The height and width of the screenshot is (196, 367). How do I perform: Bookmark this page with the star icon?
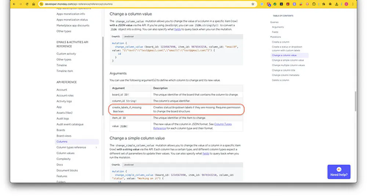click(253, 4)
